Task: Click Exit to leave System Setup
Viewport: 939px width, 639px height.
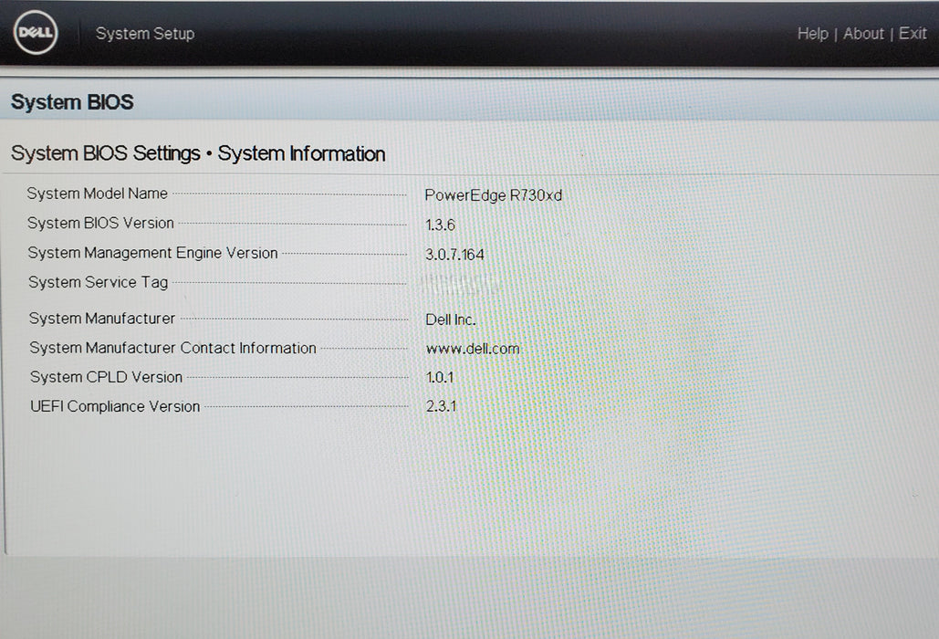Action: [x=913, y=34]
